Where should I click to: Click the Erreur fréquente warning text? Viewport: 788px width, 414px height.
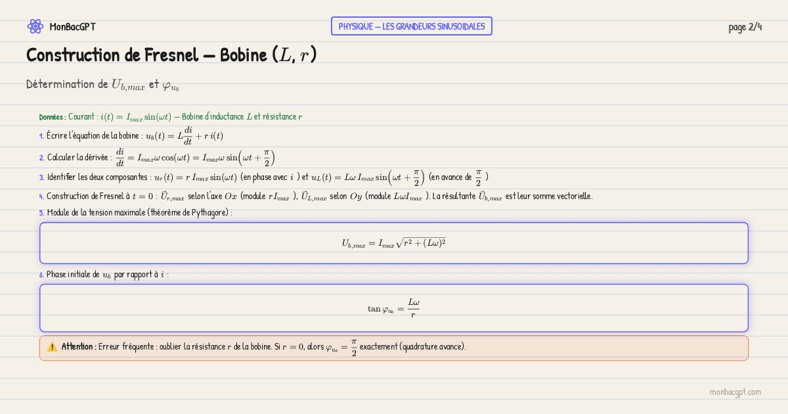click(282, 346)
